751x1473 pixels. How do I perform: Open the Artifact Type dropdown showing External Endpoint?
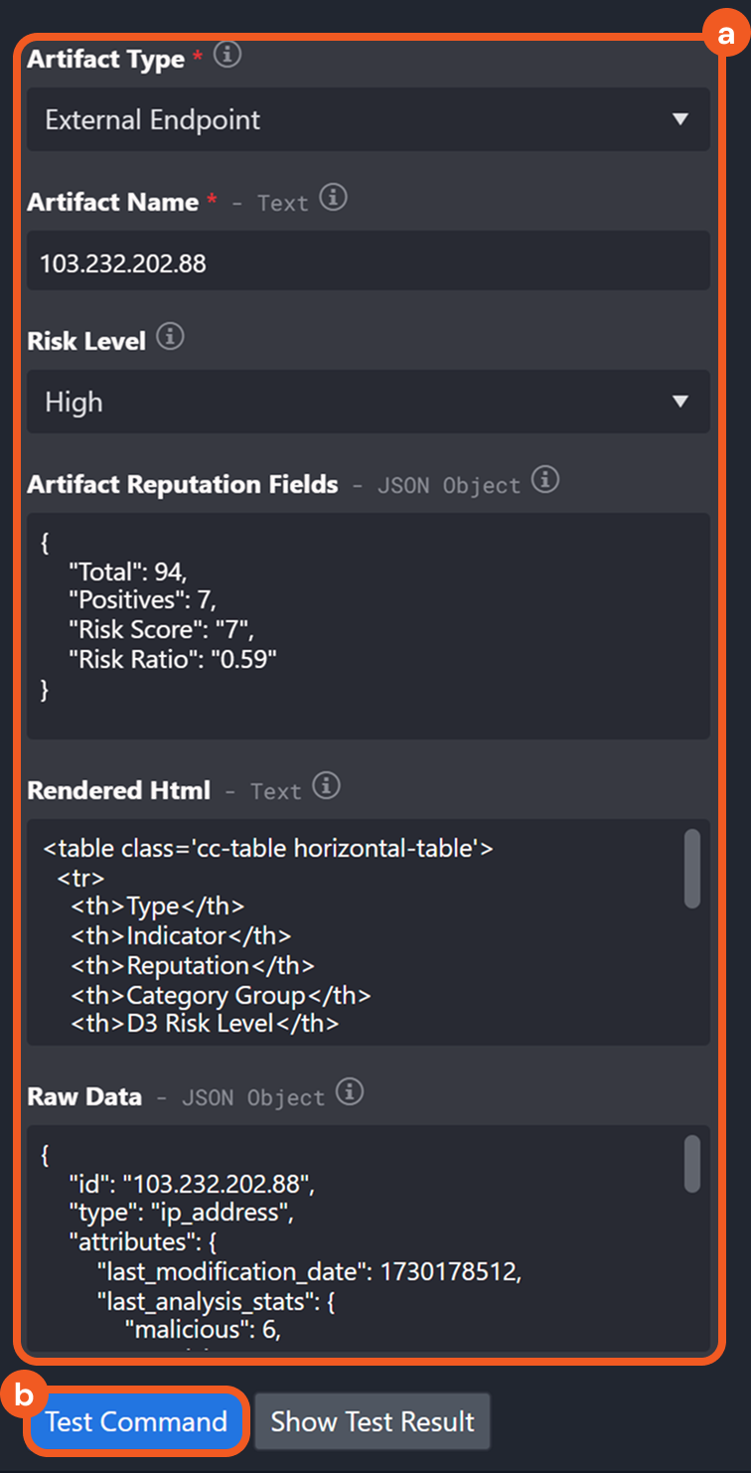(368, 119)
